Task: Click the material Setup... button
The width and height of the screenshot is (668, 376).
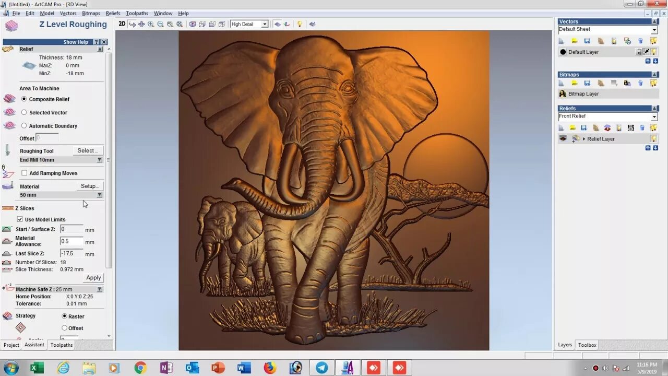Action: [90, 186]
